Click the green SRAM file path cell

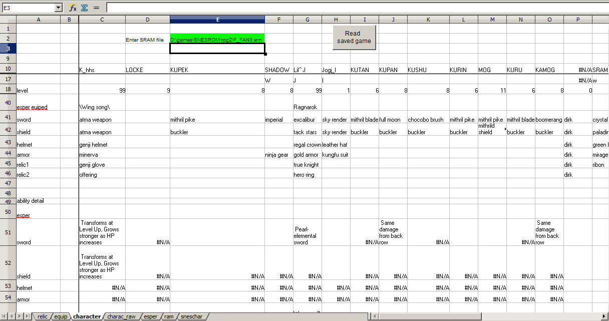[x=217, y=39]
